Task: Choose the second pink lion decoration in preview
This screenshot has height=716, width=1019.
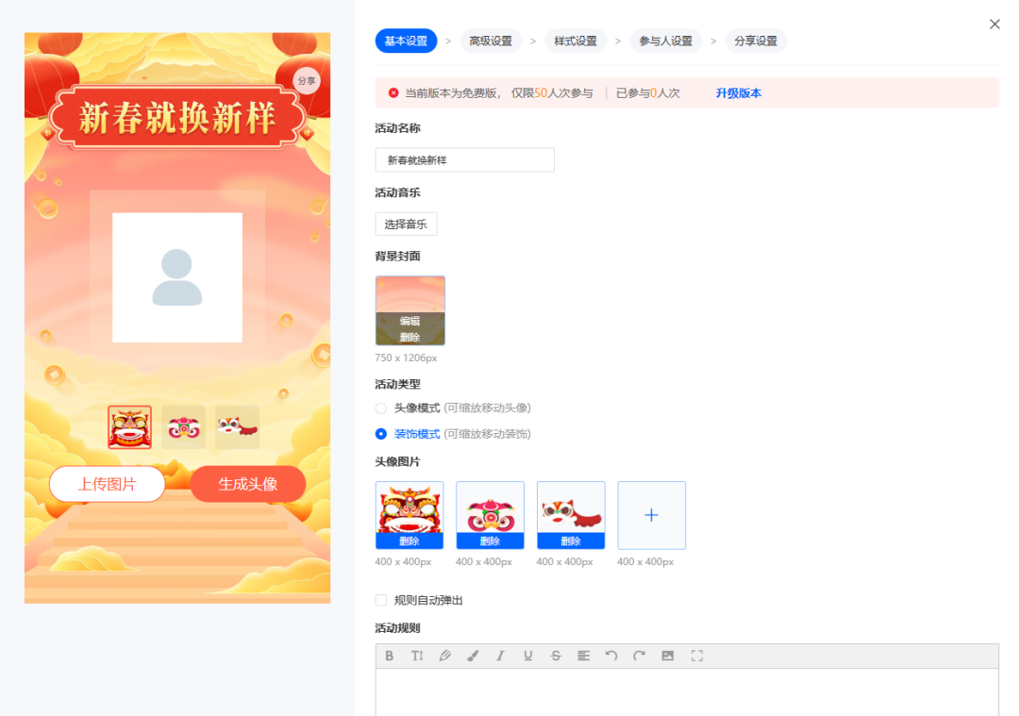Action: [x=184, y=427]
